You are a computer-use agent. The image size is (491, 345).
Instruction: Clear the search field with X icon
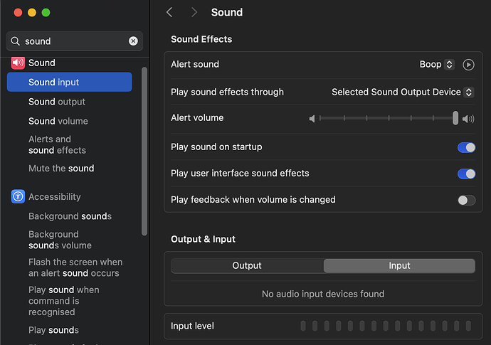[x=133, y=41]
